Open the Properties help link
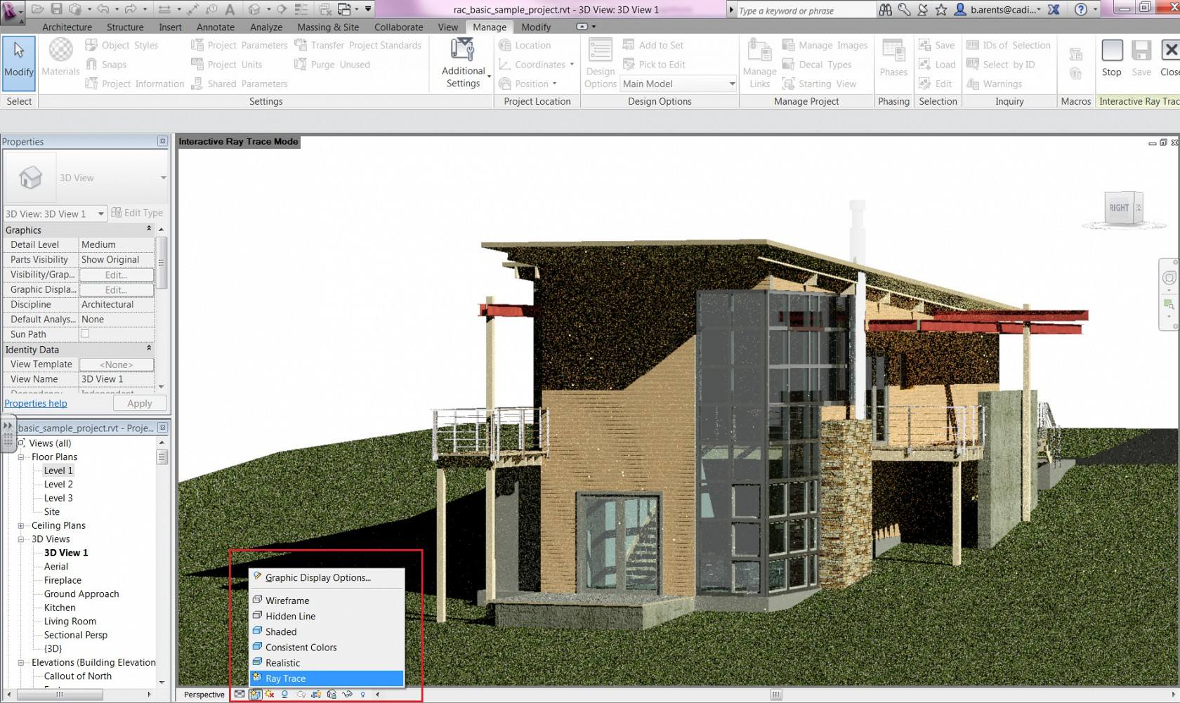This screenshot has height=703, width=1180. point(36,403)
